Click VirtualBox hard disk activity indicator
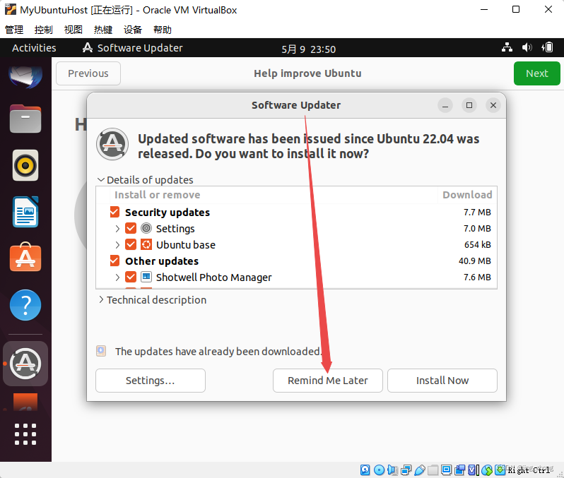This screenshot has height=478, width=564. coord(365,470)
